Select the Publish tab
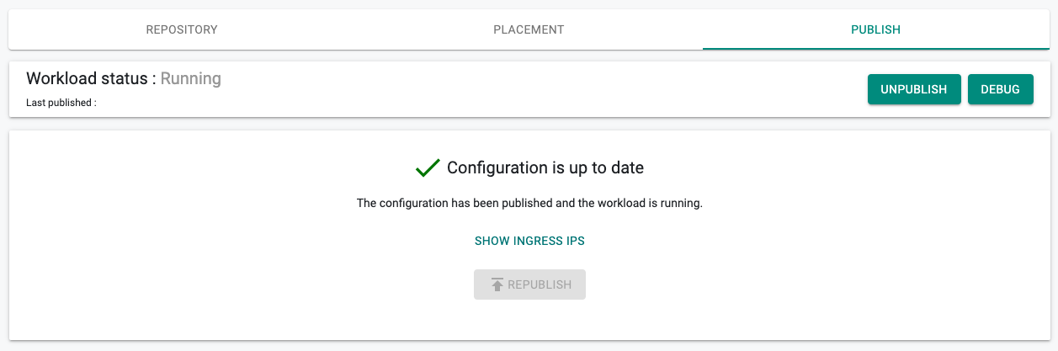 tap(875, 29)
